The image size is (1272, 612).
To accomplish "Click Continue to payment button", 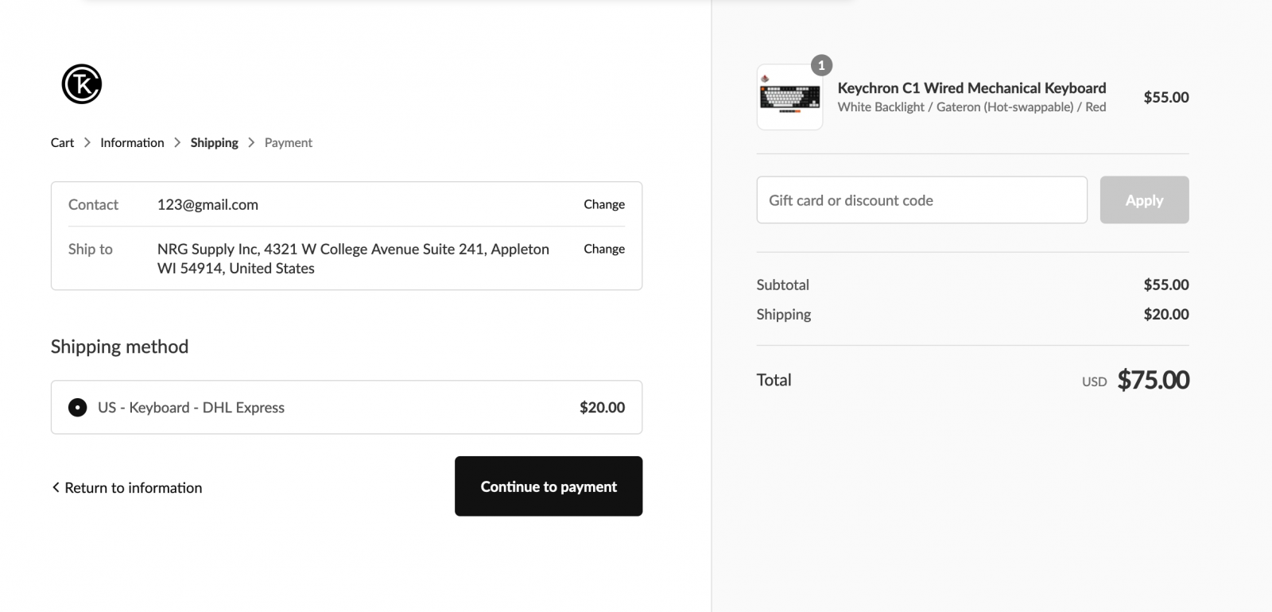I will tap(549, 486).
